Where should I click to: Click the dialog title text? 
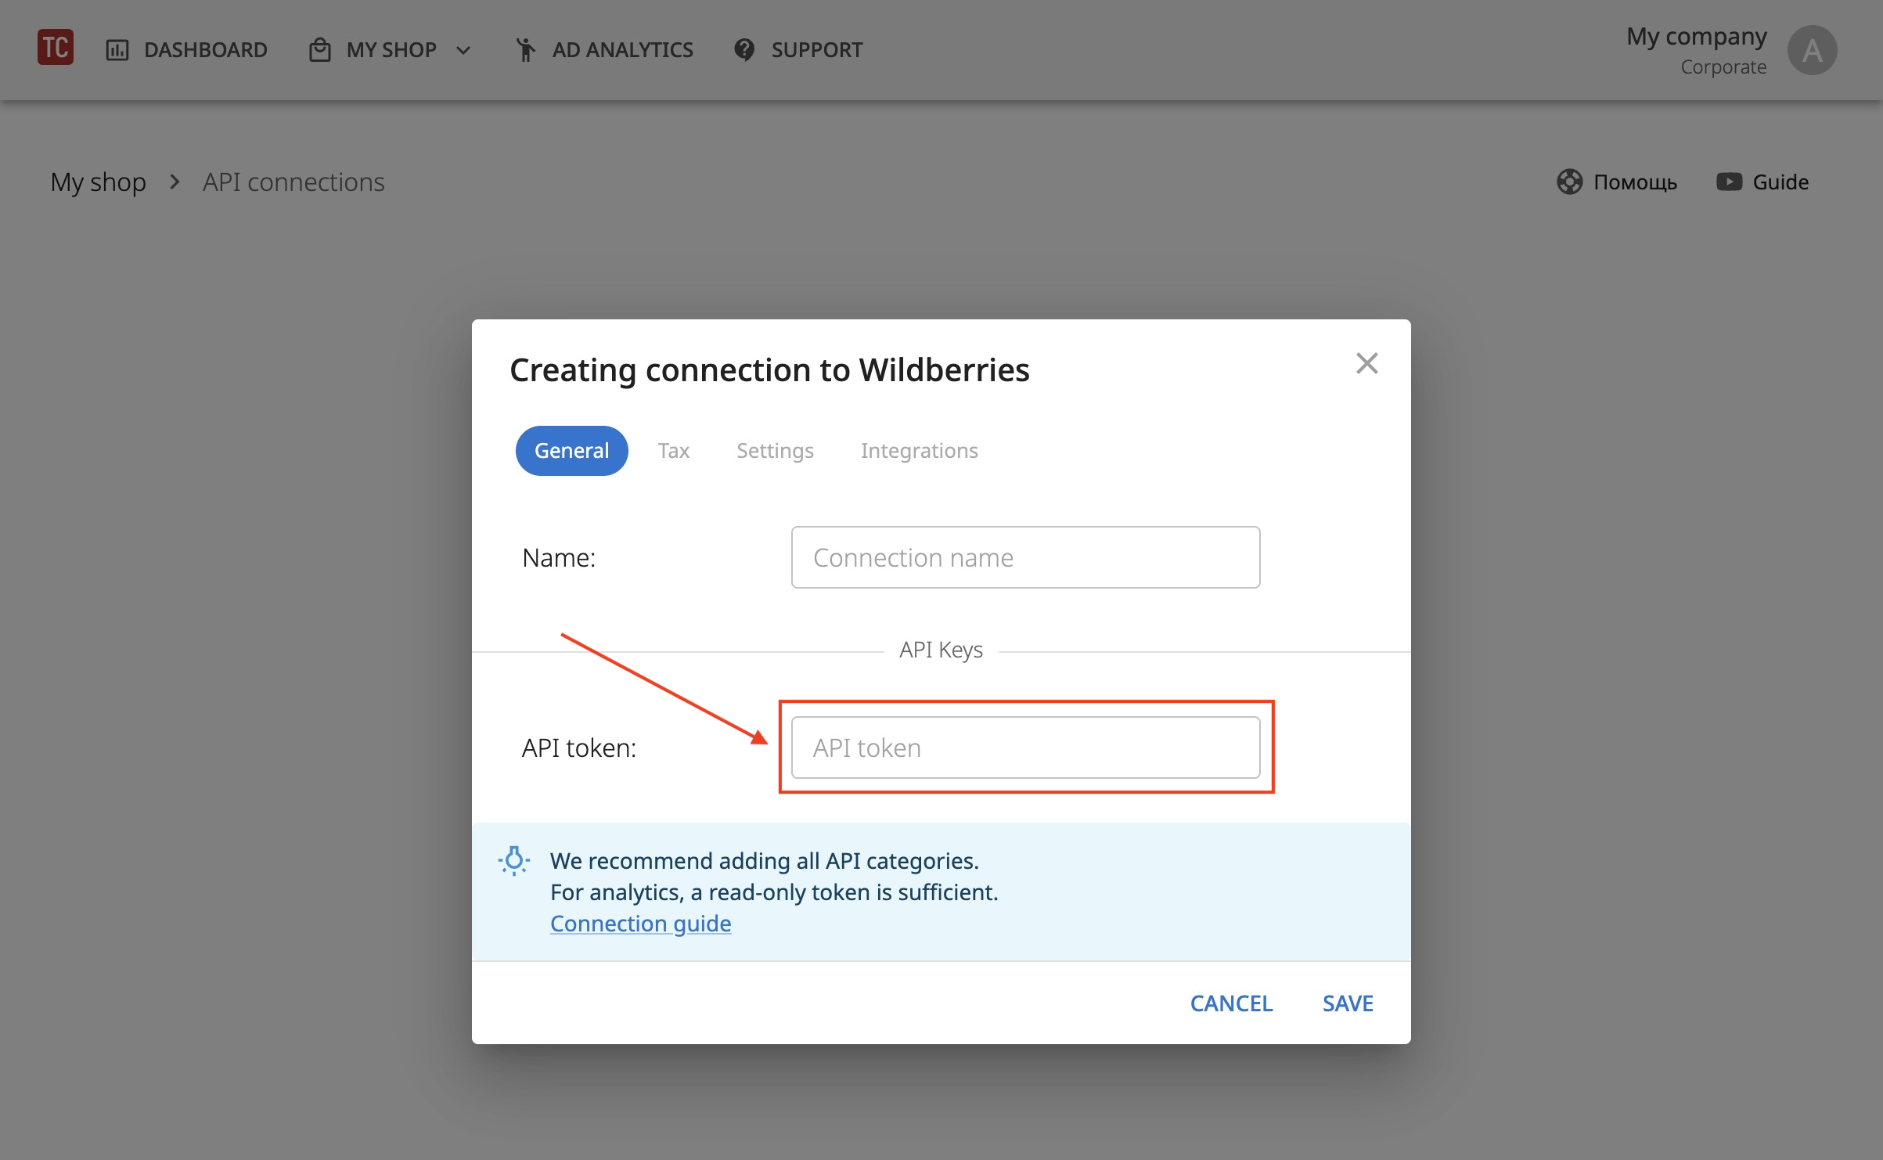click(769, 369)
